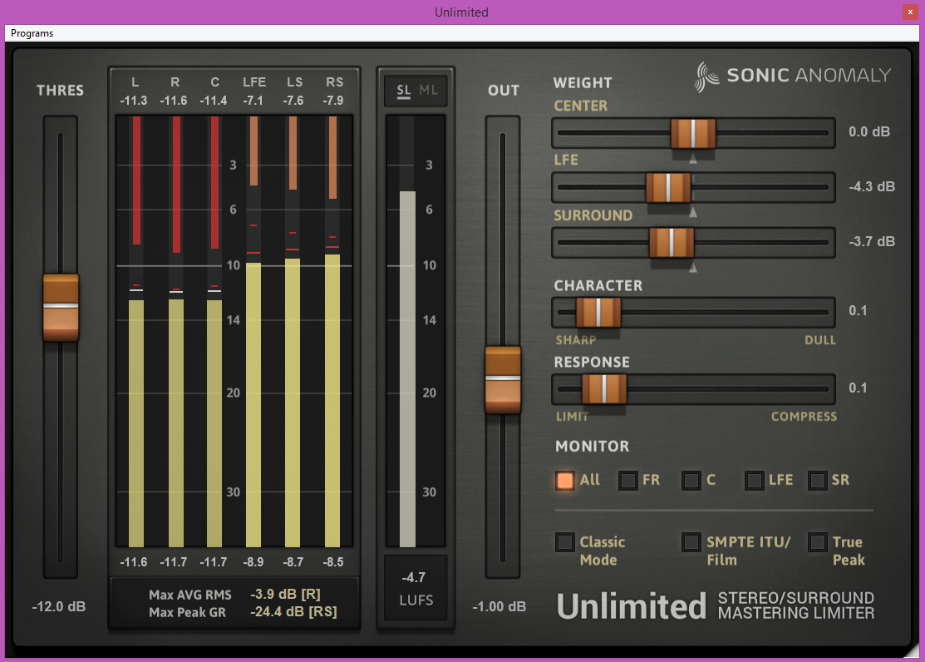Select the FR monitor checkbox
The image size is (925, 662).
click(x=627, y=480)
